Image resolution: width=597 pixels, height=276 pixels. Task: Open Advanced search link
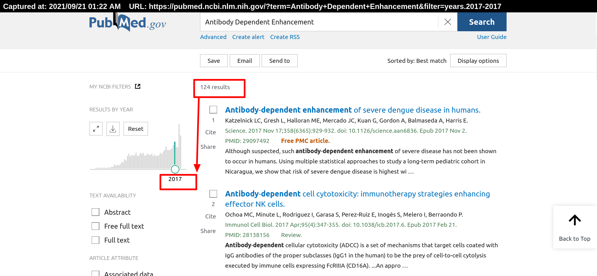pyautogui.click(x=213, y=37)
